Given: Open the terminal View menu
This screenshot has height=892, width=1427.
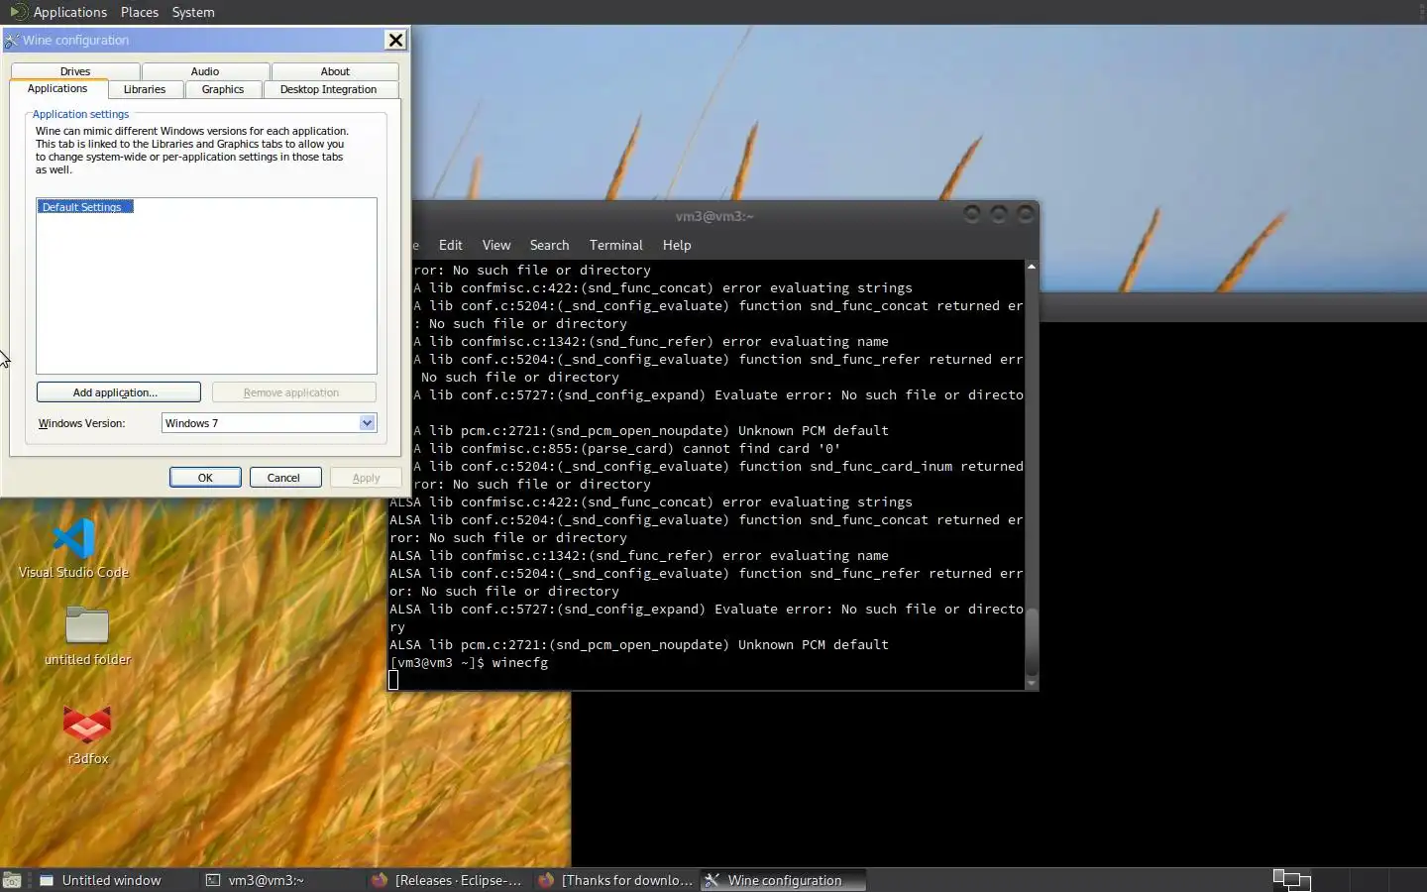Looking at the screenshot, I should pos(496,245).
